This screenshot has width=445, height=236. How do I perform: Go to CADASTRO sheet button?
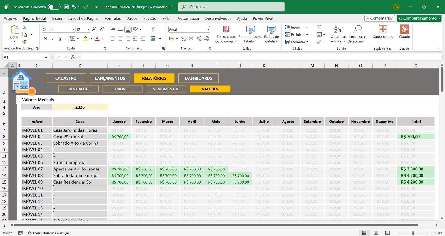pos(66,78)
